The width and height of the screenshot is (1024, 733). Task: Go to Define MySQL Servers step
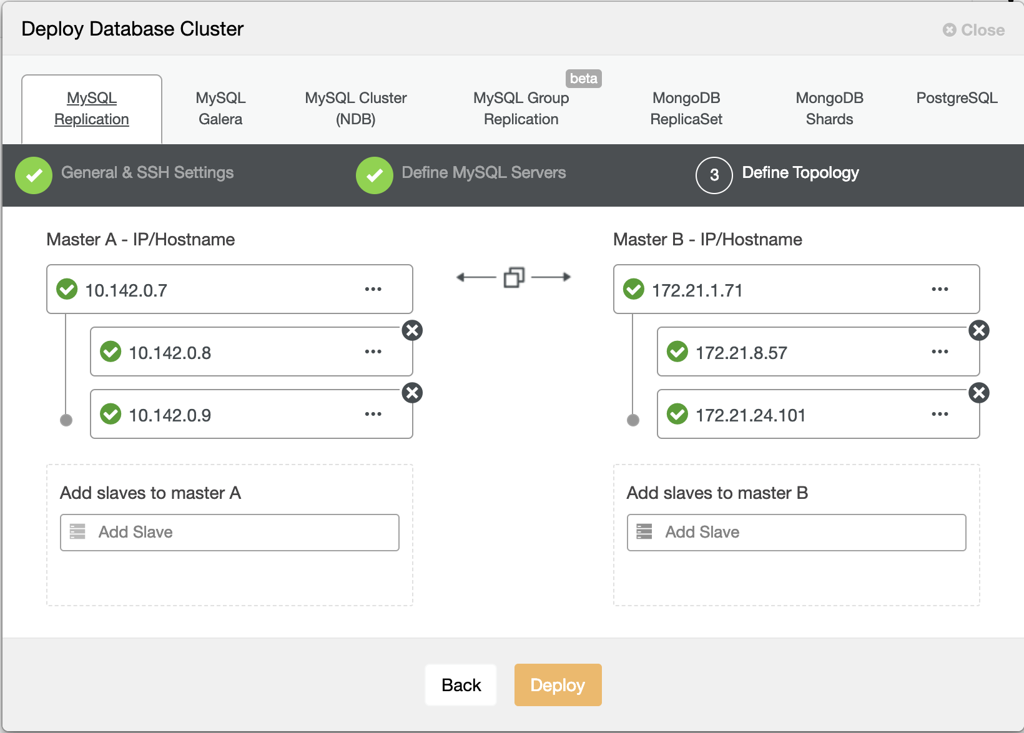[x=484, y=173]
